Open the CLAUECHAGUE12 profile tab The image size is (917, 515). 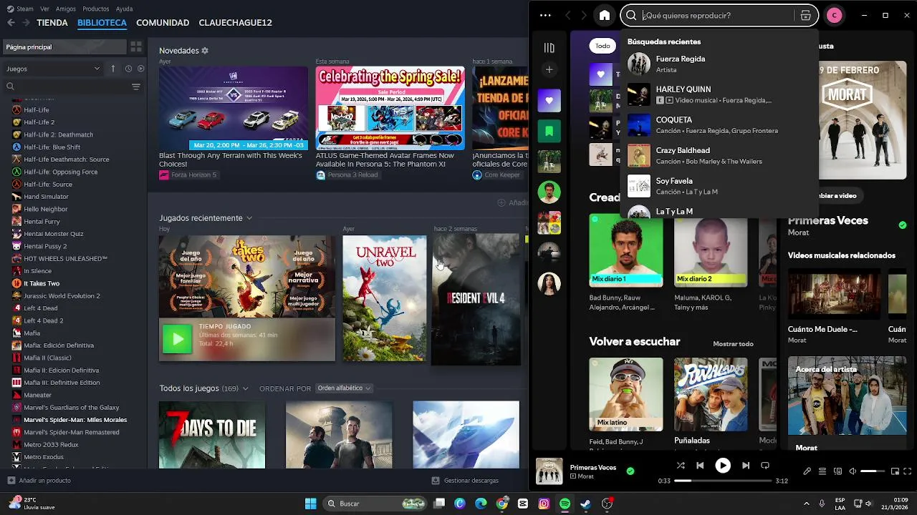[x=236, y=23]
